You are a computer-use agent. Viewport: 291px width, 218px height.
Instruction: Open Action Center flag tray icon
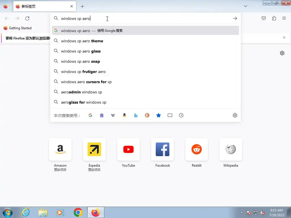tap(248, 213)
